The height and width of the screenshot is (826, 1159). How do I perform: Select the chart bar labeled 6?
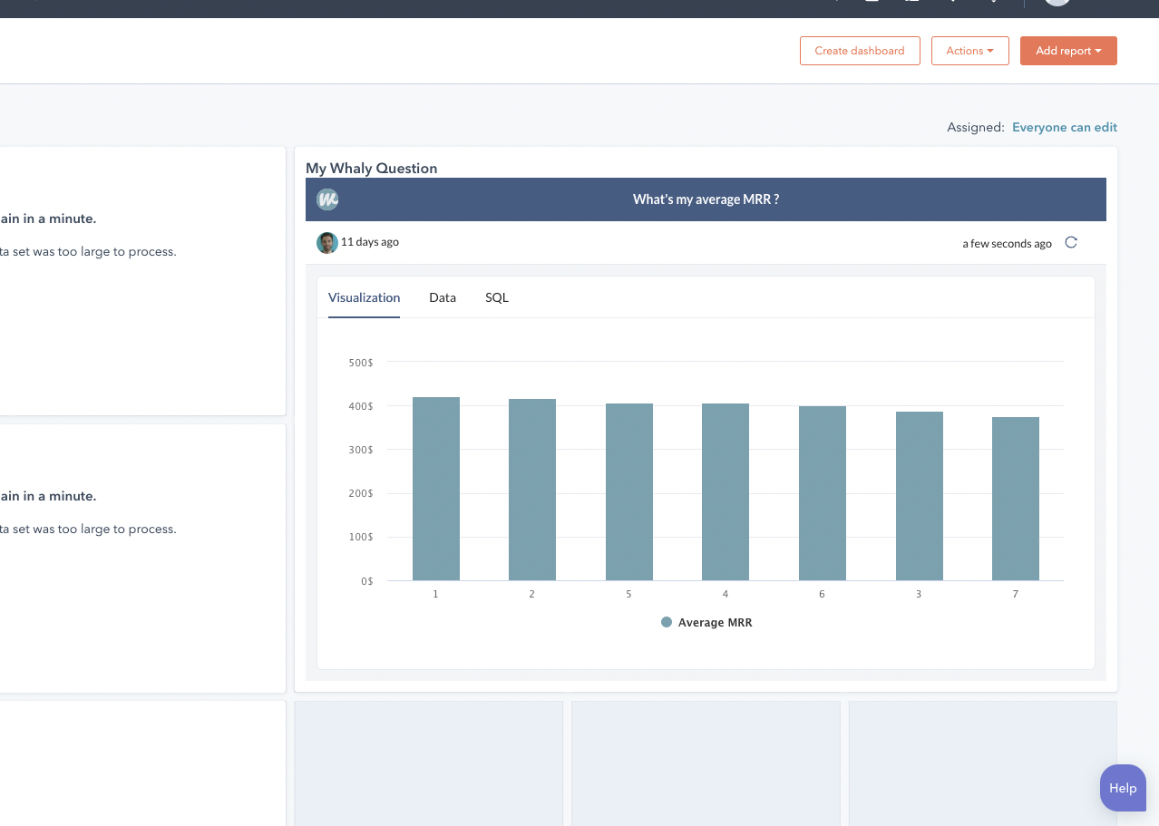pyautogui.click(x=822, y=493)
